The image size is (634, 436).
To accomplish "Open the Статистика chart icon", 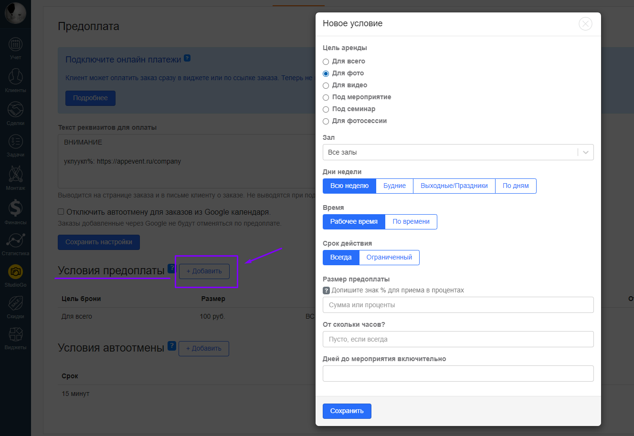I will click(x=15, y=240).
